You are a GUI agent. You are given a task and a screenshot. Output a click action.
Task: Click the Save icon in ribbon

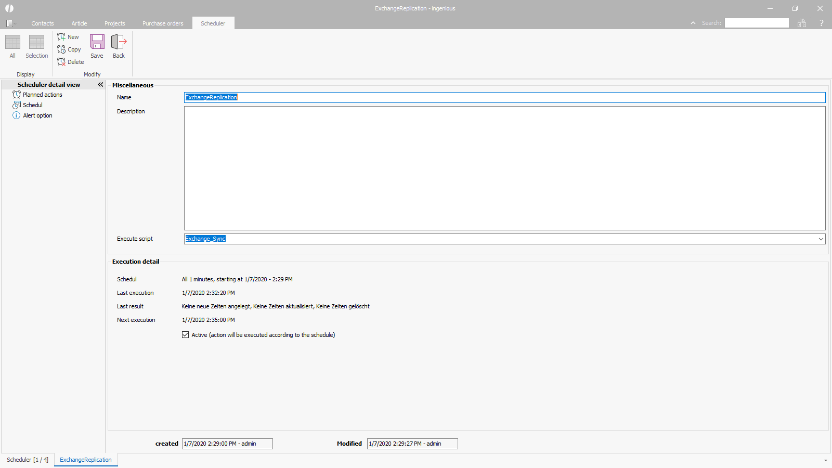97,46
